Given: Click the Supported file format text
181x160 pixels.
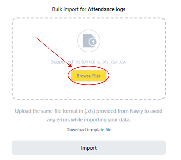Looking at the screenshot, I should [x=89, y=62].
